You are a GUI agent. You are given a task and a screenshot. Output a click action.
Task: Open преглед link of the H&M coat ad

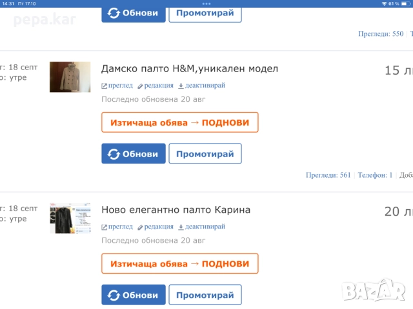pyautogui.click(x=121, y=86)
